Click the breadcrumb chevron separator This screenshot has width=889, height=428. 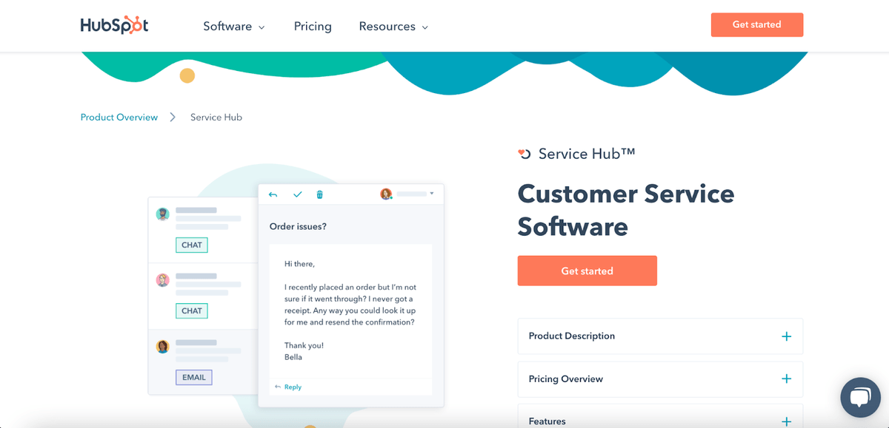tap(173, 117)
